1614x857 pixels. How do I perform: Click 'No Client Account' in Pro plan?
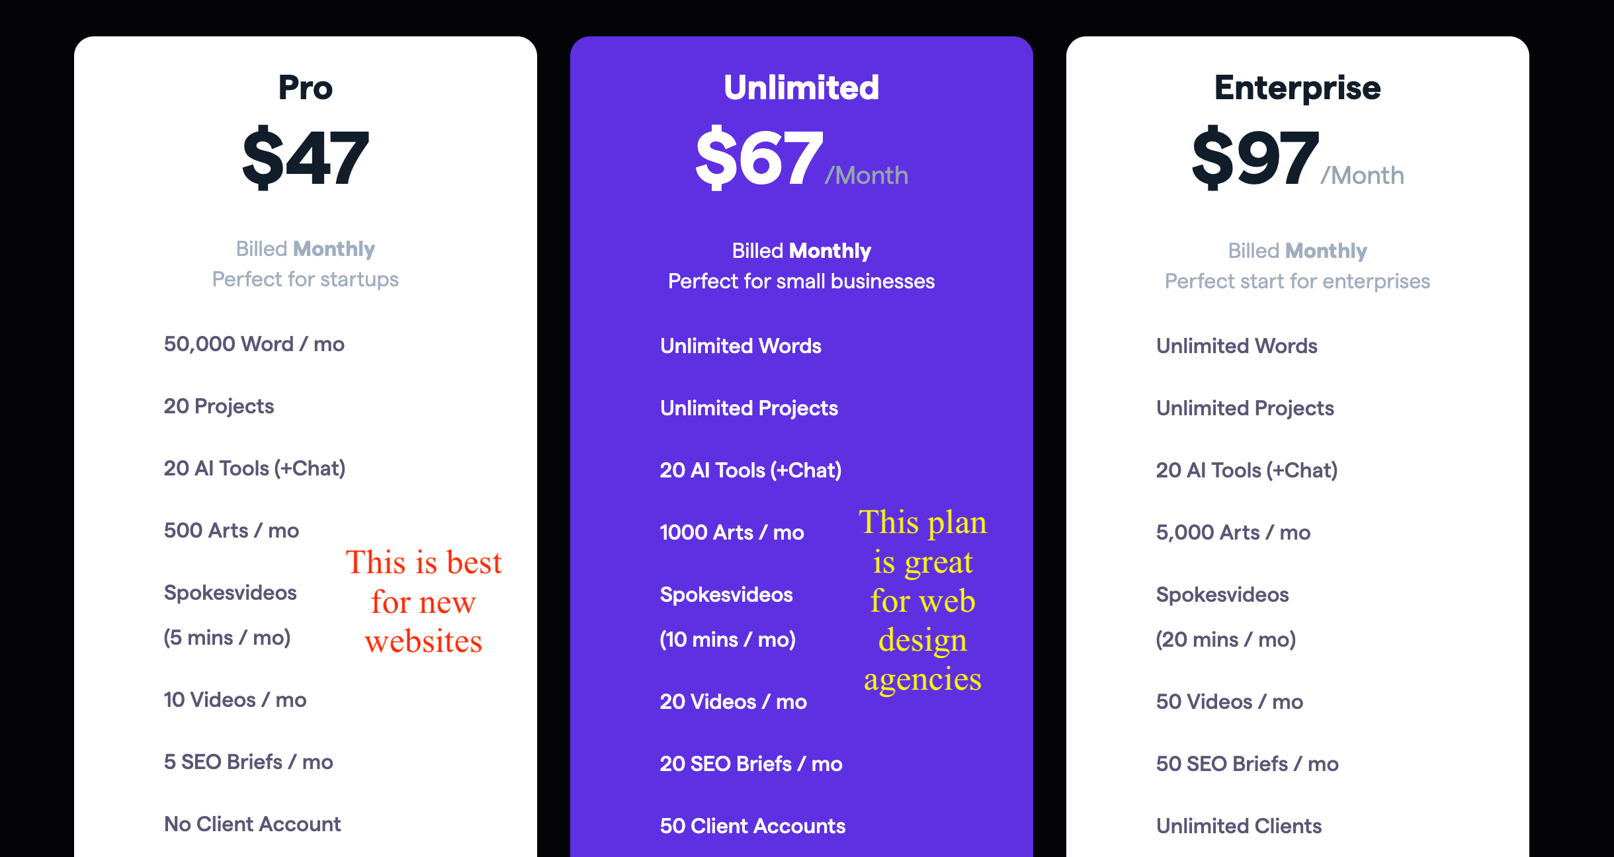[252, 824]
